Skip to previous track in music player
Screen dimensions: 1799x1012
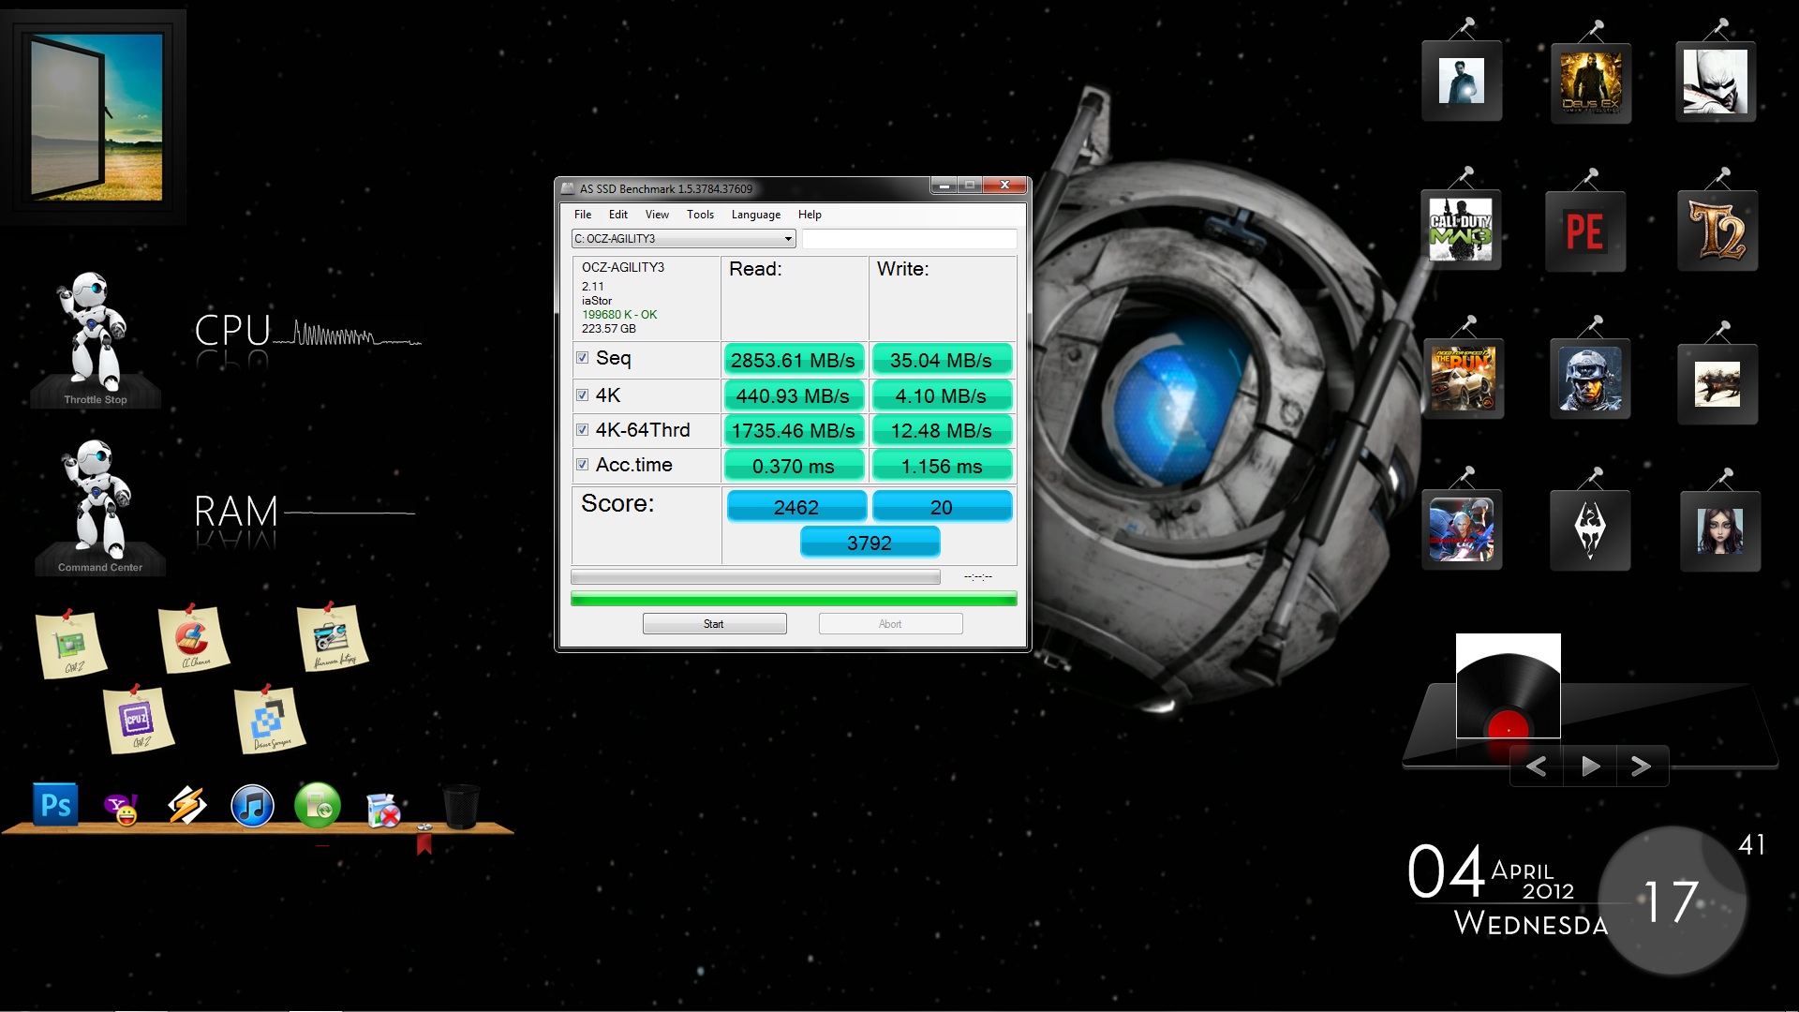click(x=1536, y=766)
